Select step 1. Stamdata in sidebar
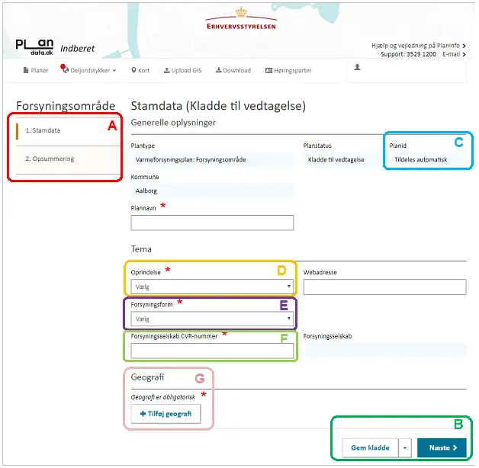Image resolution: width=479 pixels, height=468 pixels. coord(43,130)
